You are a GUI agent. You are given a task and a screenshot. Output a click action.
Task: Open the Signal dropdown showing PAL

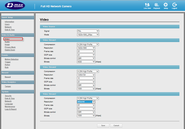click(88, 31)
